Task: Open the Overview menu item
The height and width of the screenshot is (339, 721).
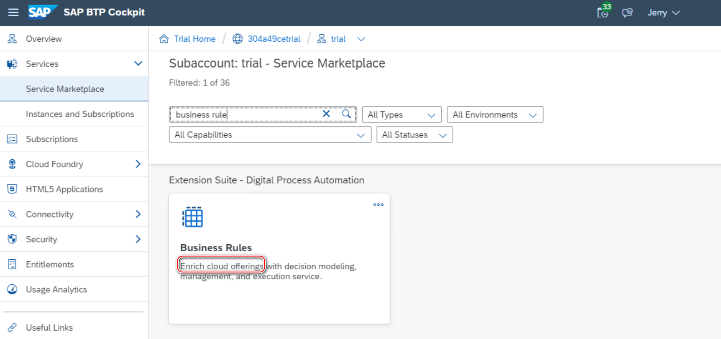Action: click(x=43, y=39)
